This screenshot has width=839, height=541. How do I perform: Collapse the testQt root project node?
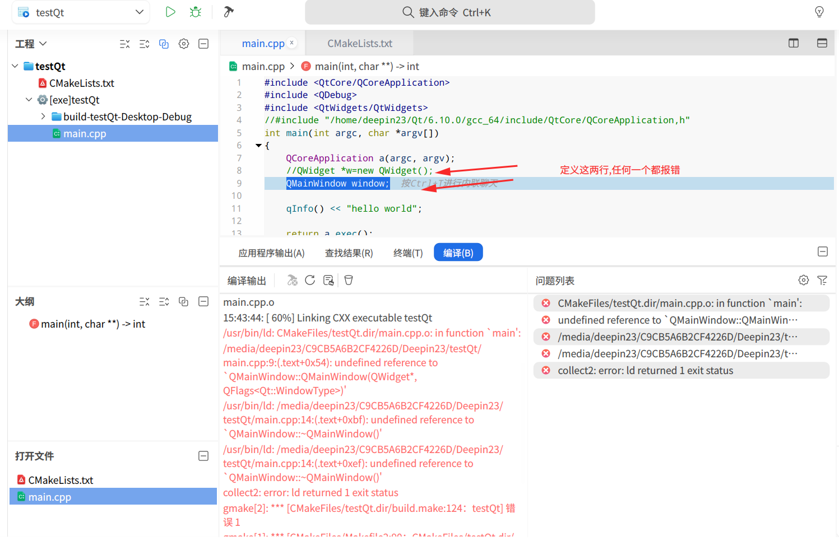pyautogui.click(x=15, y=66)
